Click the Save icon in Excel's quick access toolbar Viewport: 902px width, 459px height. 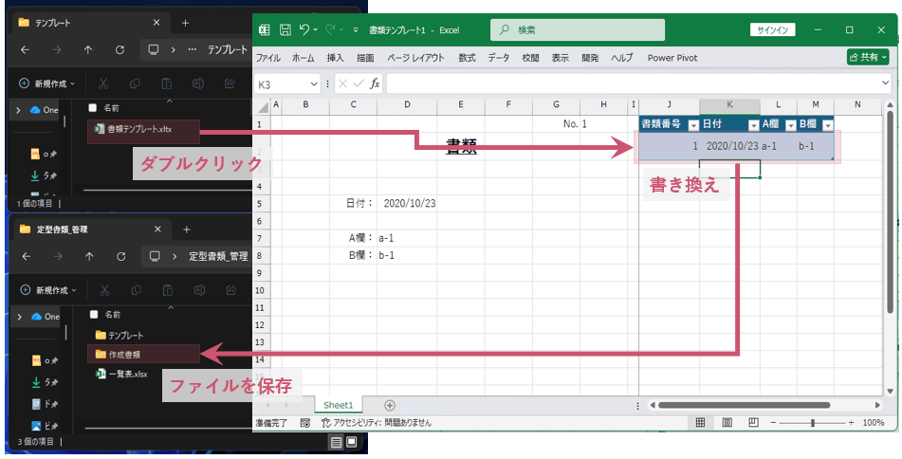pos(285,30)
